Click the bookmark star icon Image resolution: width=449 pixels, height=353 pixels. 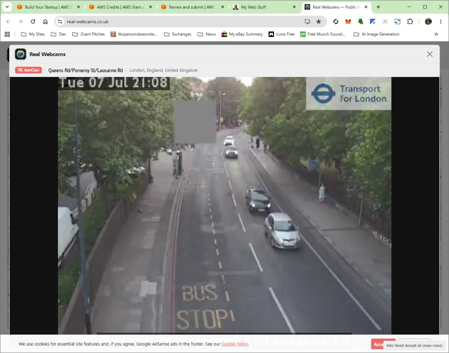[x=318, y=21]
